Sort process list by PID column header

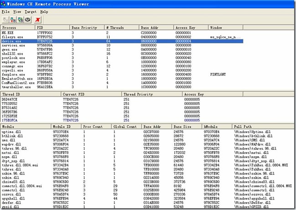point(52,28)
